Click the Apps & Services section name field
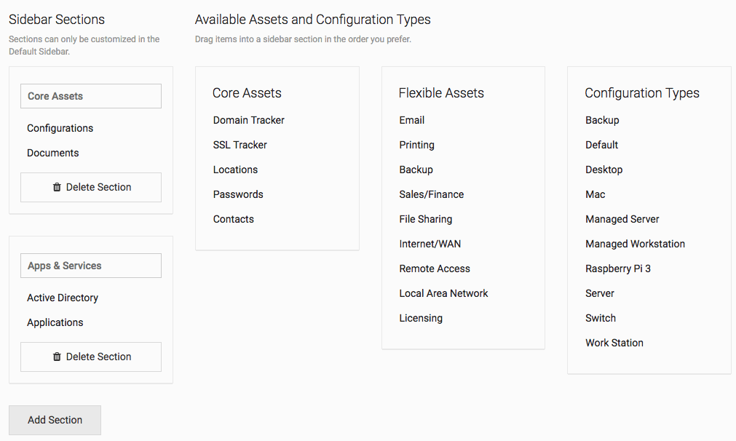 pos(90,266)
